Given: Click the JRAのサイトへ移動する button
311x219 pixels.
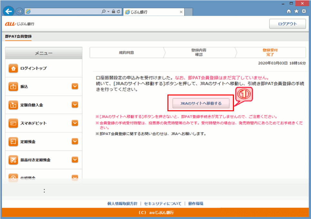Looking at the screenshot, I should (x=201, y=103).
